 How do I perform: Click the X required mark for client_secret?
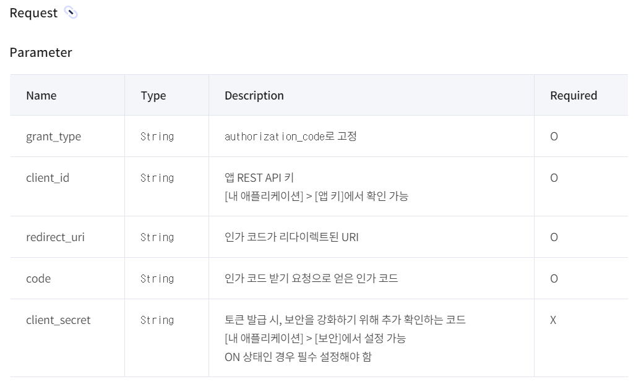click(x=553, y=320)
